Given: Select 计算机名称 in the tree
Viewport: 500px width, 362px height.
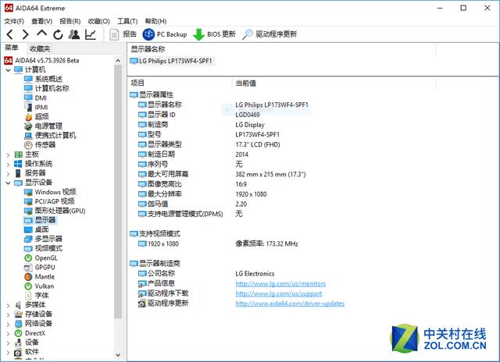Looking at the screenshot, I should click(47, 88).
